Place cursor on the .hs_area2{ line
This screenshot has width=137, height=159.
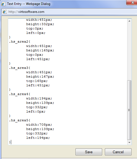(x=20, y=42)
